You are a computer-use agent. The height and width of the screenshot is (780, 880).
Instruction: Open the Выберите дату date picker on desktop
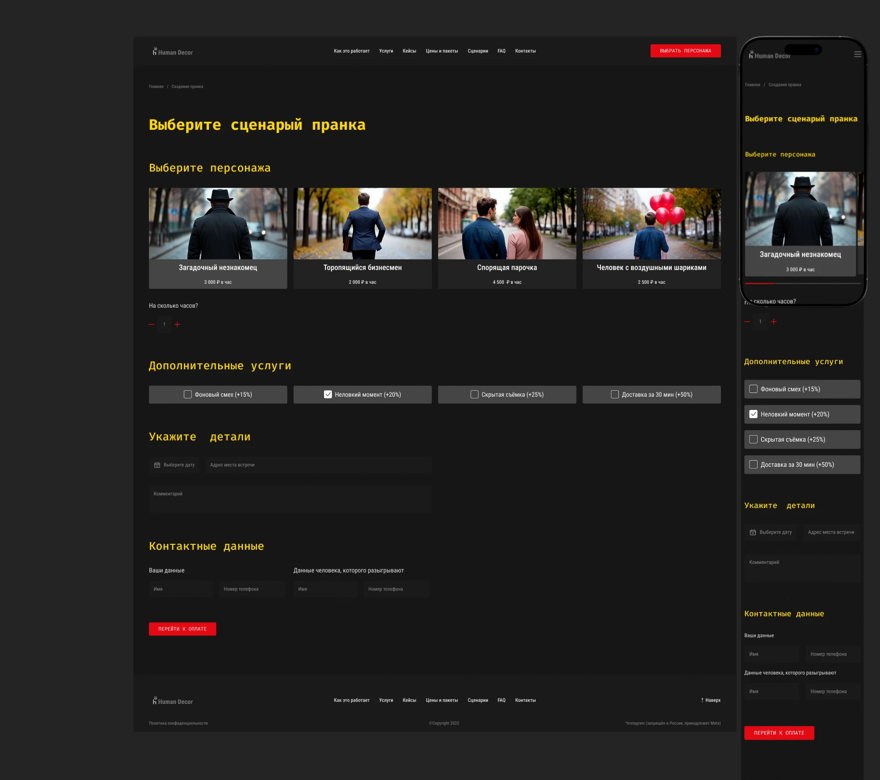point(179,465)
